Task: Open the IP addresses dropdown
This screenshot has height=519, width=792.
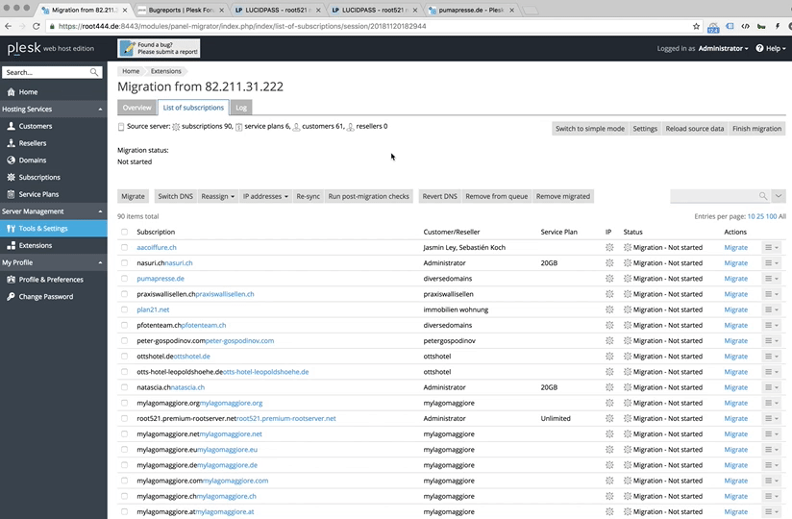Action: click(x=265, y=196)
